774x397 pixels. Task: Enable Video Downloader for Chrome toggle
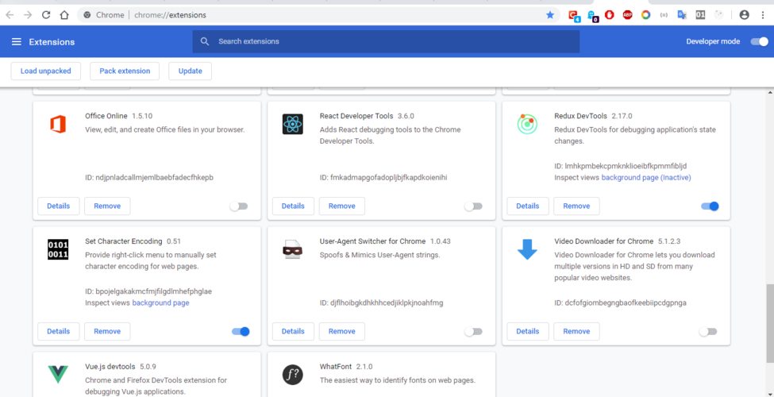point(708,331)
